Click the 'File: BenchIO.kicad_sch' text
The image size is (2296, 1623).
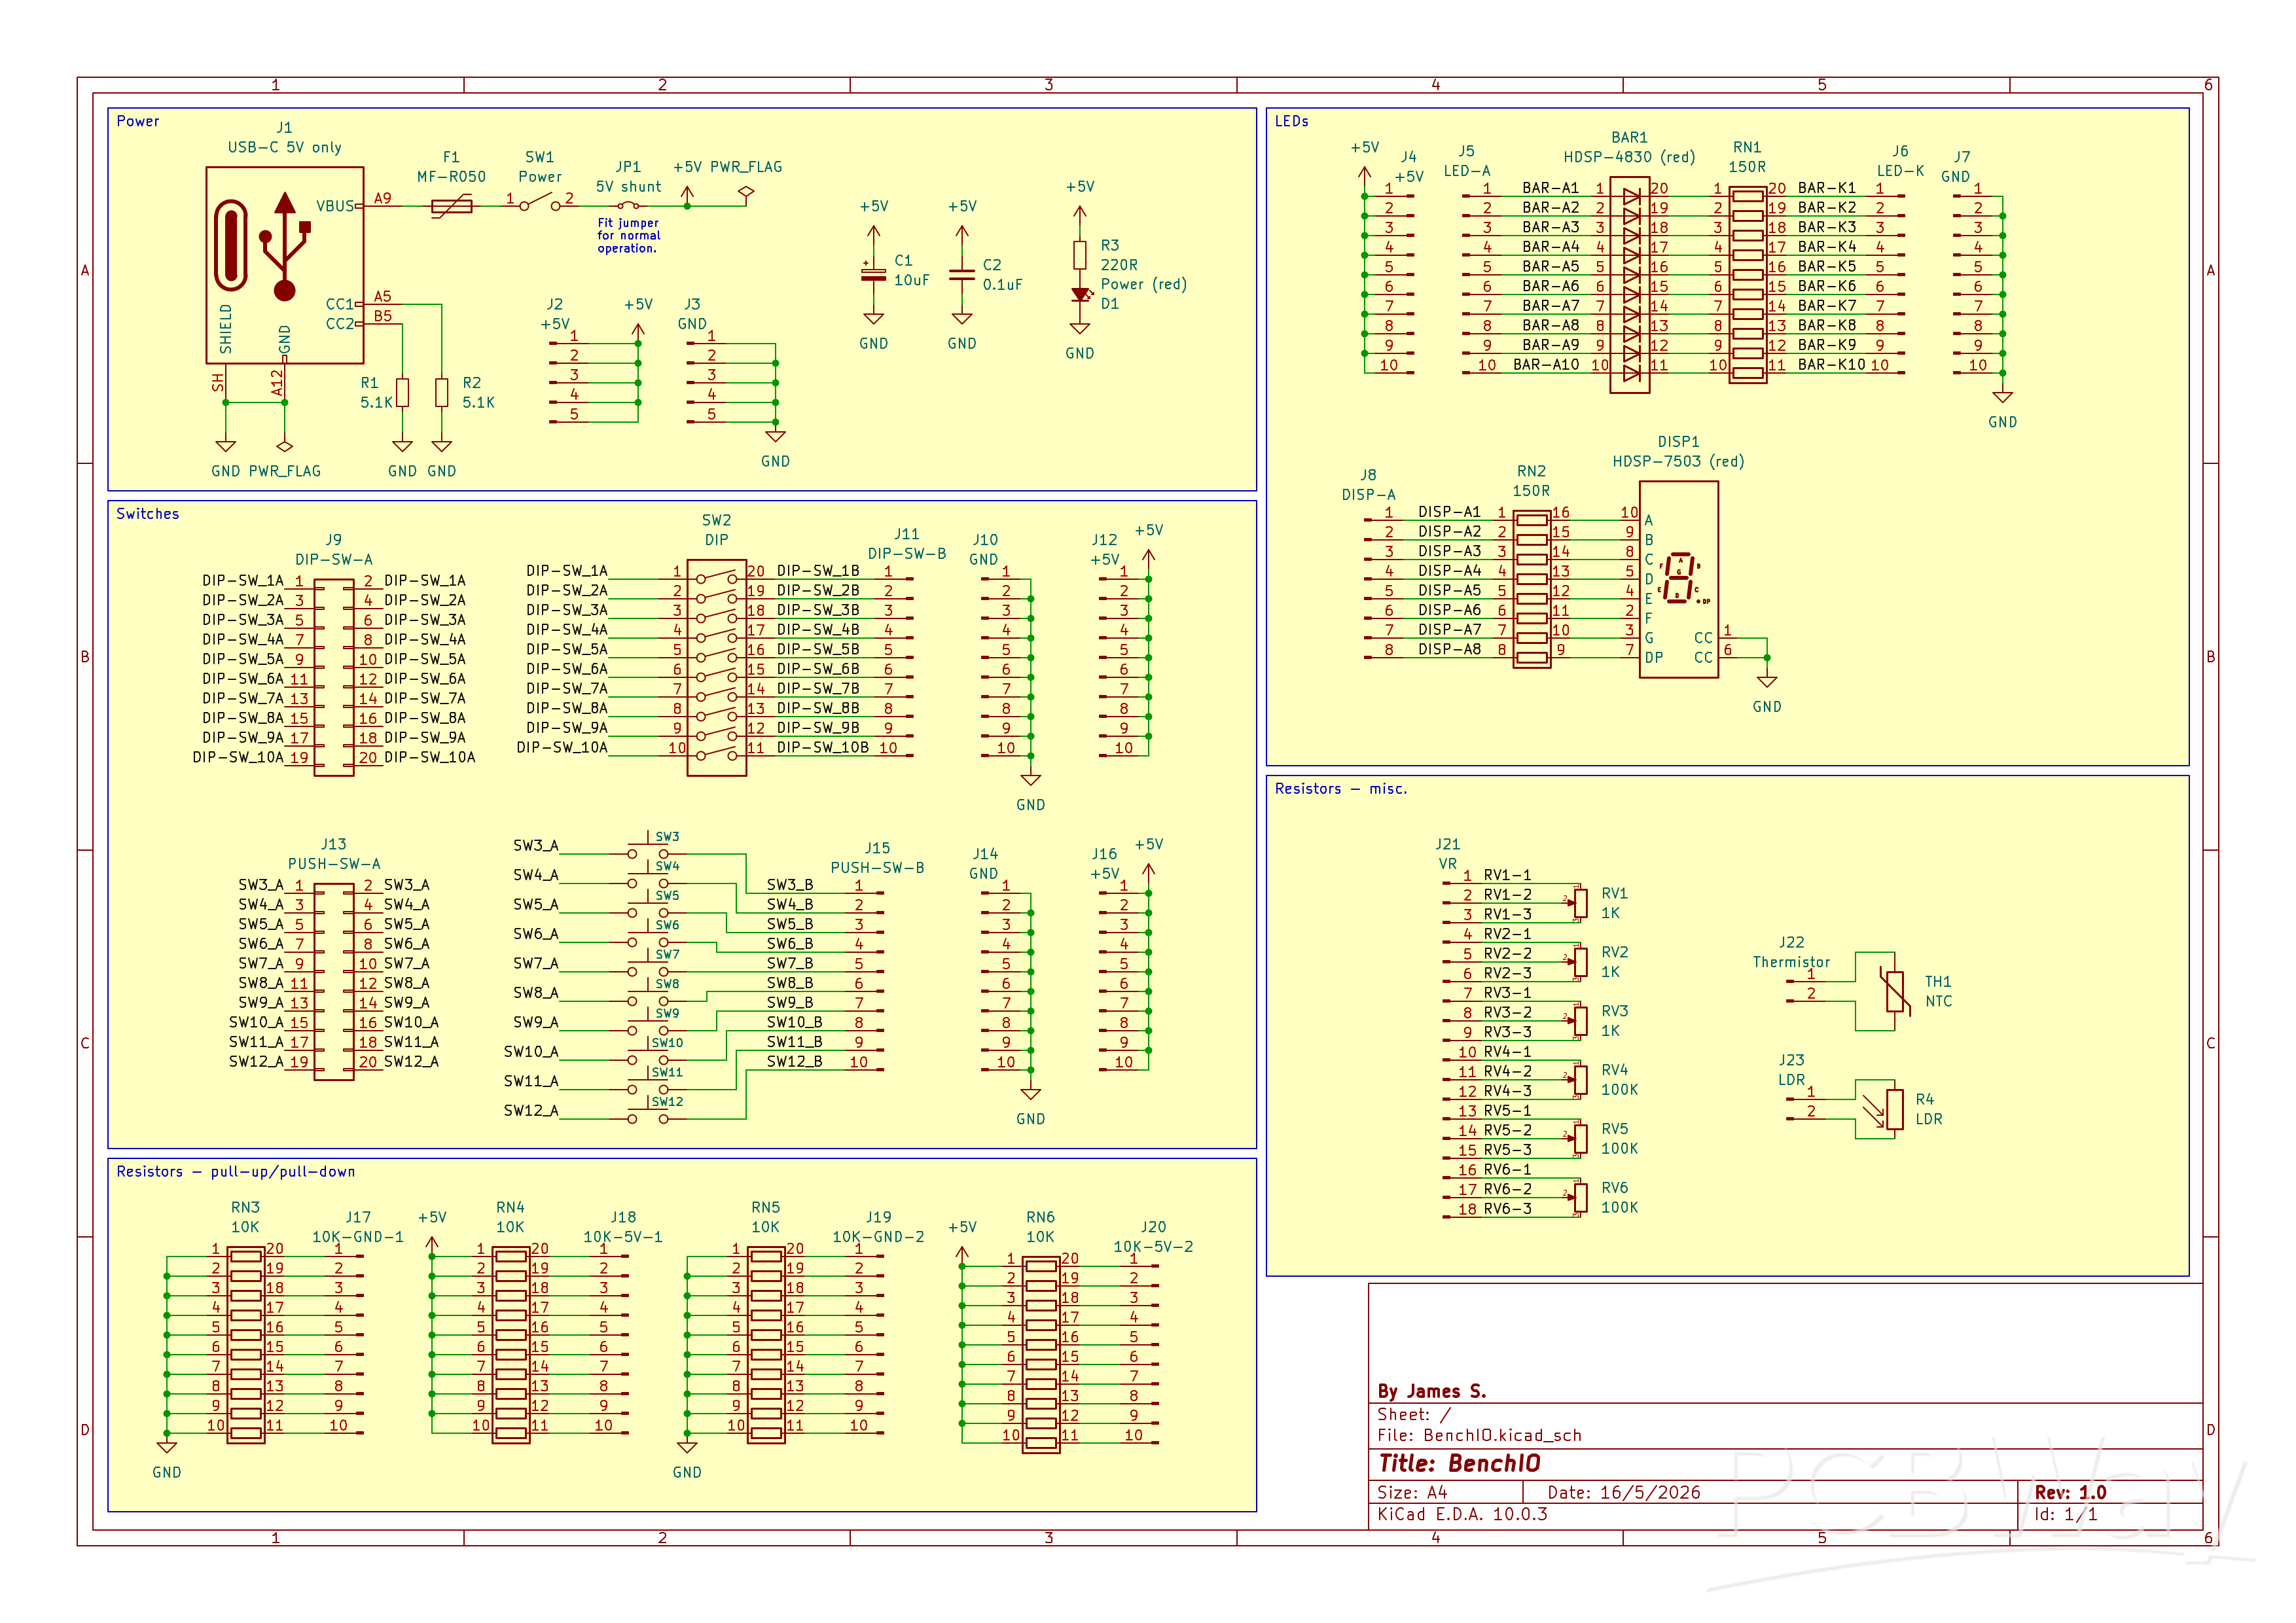point(1479,1436)
